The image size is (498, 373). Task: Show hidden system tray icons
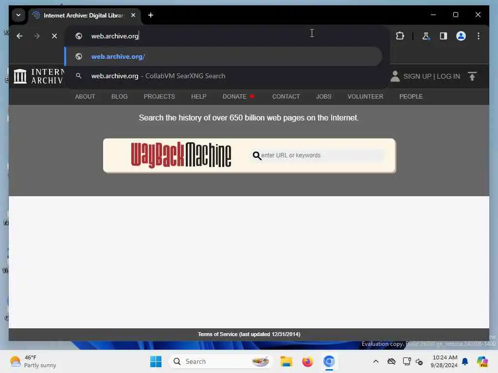point(376,361)
